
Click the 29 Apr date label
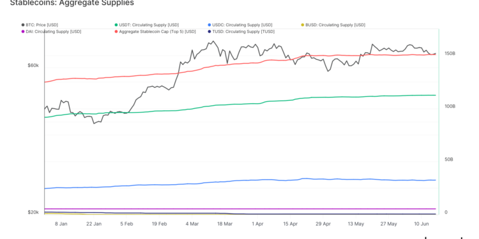point(323,224)
